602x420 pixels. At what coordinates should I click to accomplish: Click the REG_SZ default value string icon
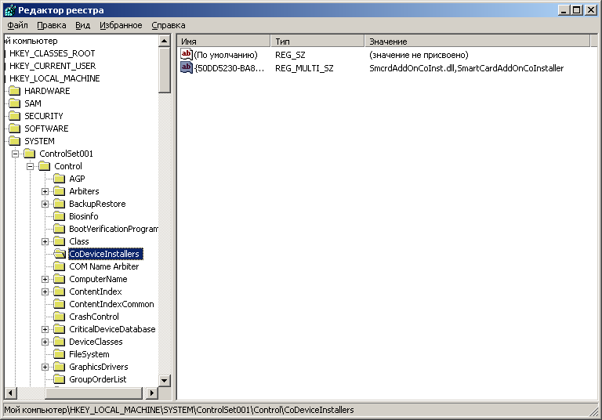click(x=187, y=55)
